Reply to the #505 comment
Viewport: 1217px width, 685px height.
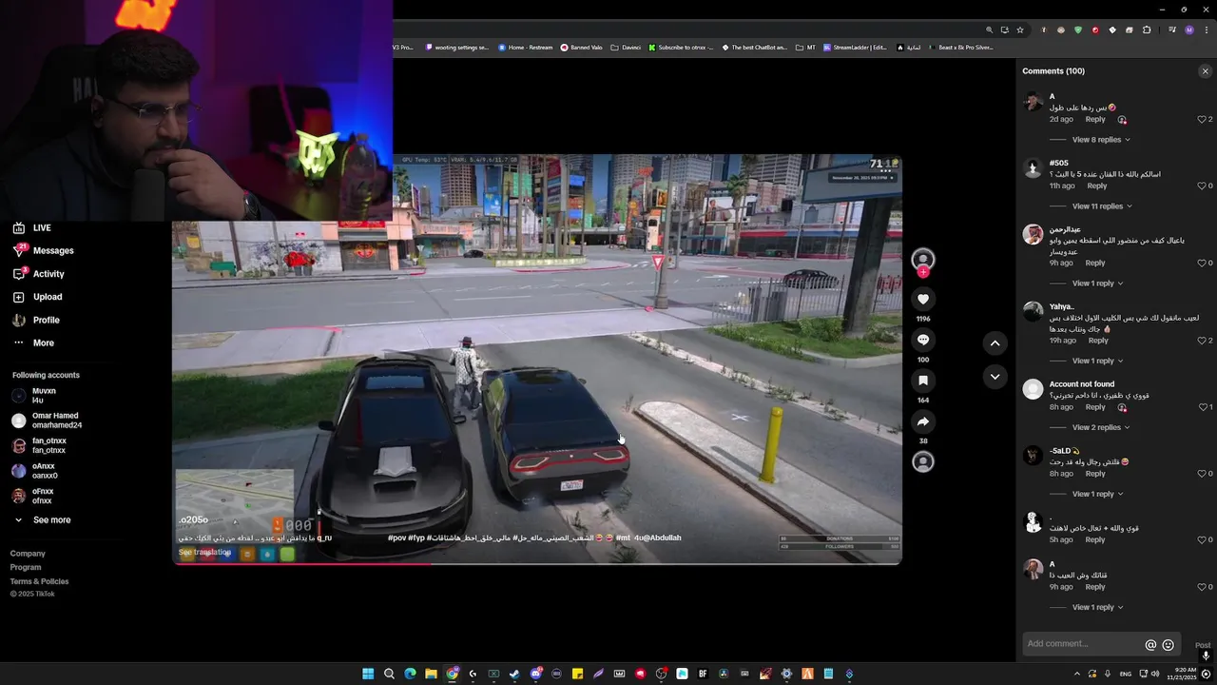click(1097, 186)
